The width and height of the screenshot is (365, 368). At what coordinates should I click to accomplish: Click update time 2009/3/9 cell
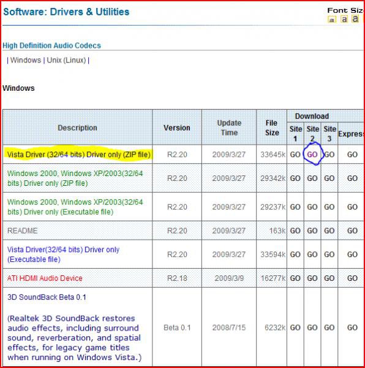pyautogui.click(x=229, y=278)
